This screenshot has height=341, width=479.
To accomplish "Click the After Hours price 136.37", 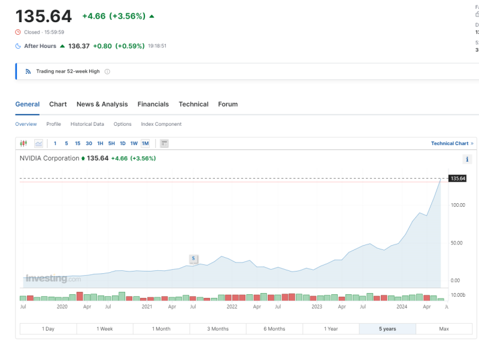I will (79, 46).
